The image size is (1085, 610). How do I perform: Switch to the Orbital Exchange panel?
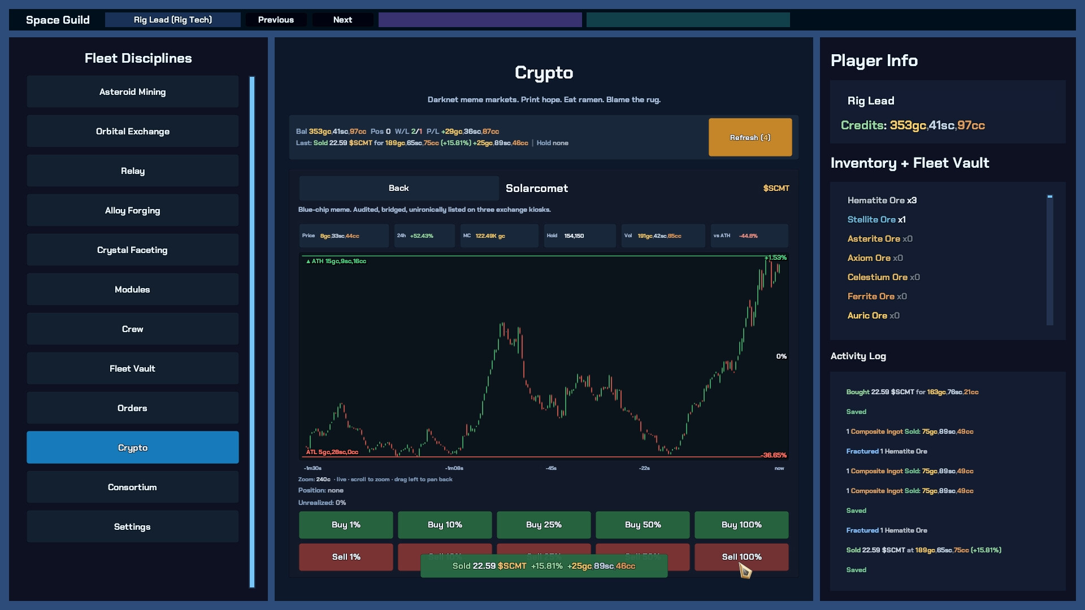132,131
